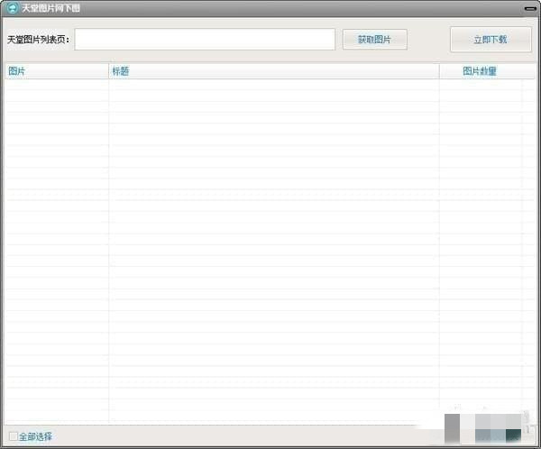Click the 获取图片 button
The width and height of the screenshot is (541, 449).
pos(374,40)
